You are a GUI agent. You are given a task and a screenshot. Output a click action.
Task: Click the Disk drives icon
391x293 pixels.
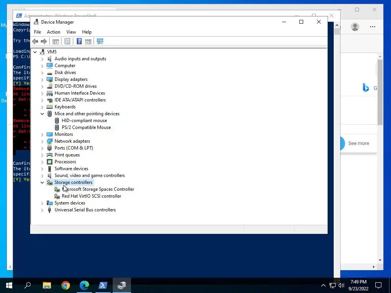[50, 73]
